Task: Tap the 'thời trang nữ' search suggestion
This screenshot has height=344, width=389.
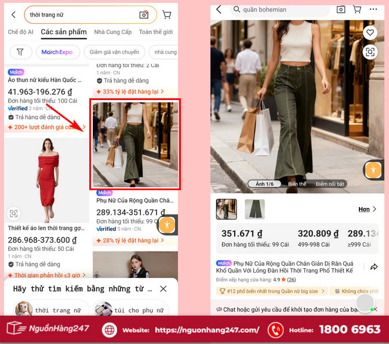Action: click(x=48, y=310)
